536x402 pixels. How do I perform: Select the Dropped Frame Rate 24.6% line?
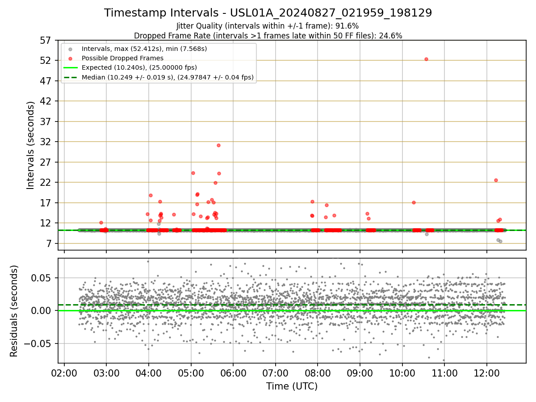[x=268, y=36]
